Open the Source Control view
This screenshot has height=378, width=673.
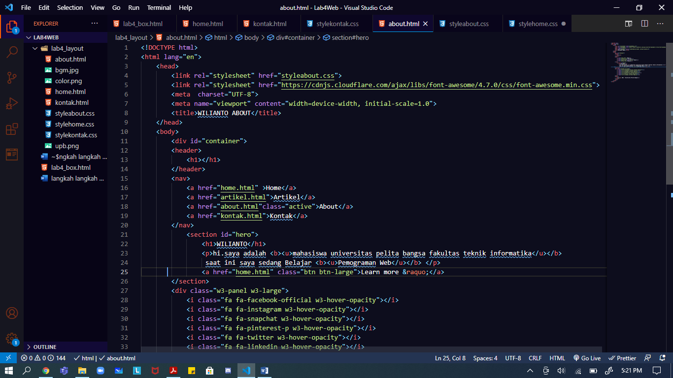(x=12, y=77)
